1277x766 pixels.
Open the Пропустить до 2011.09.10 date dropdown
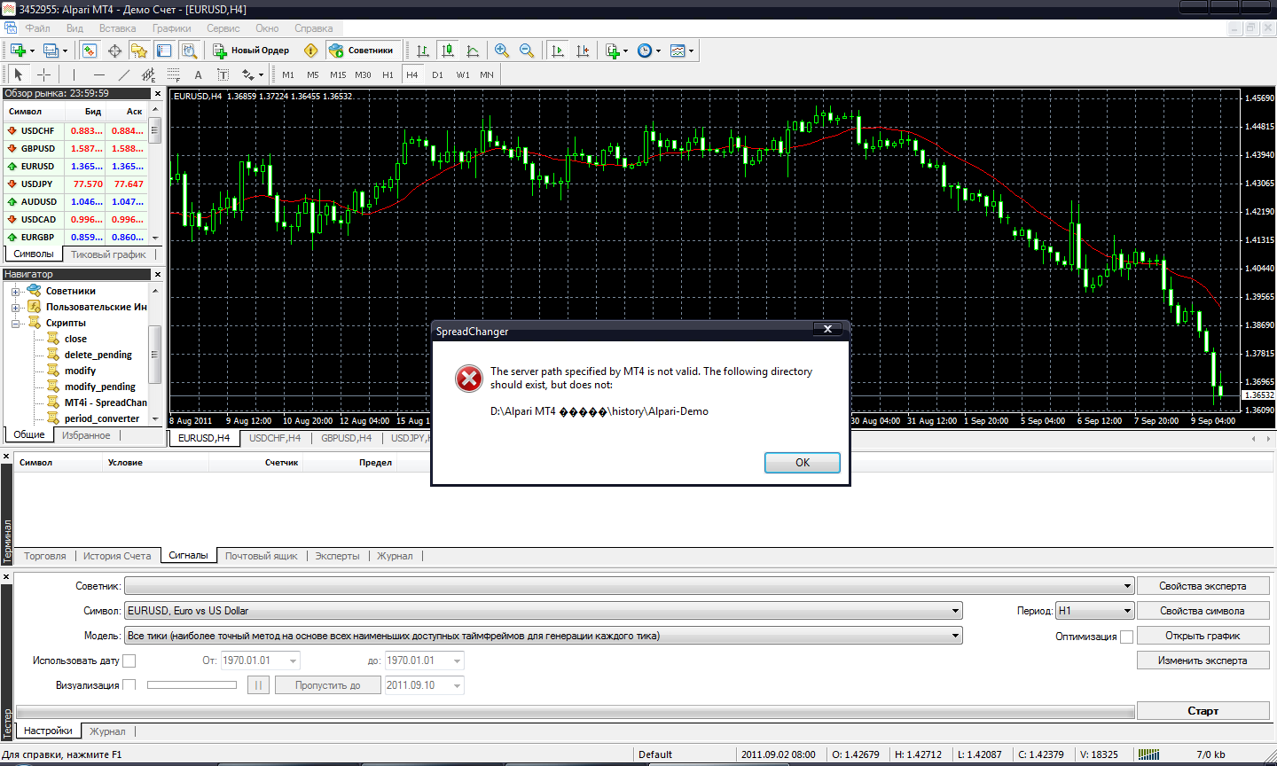click(x=457, y=685)
